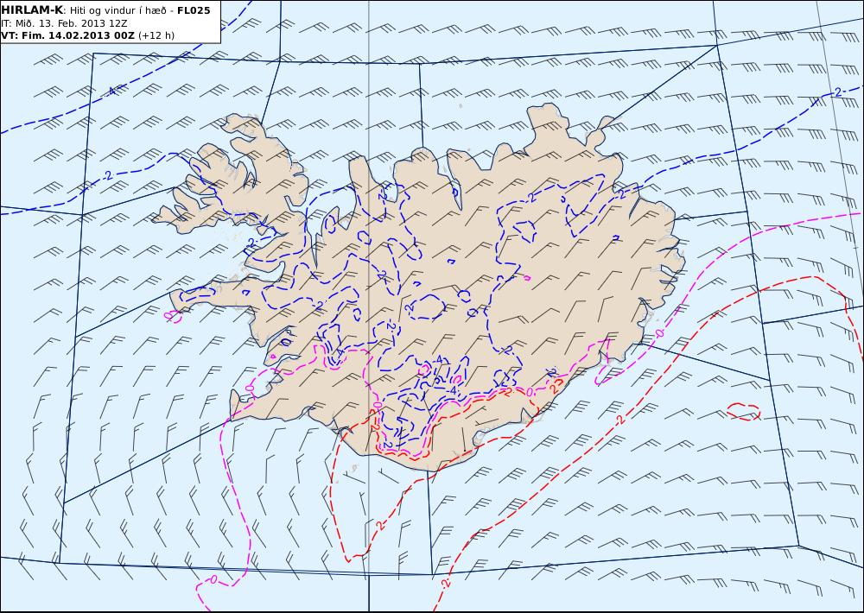Click the 'VT: Fim. 14.02.2013 00Z' valid time

[x=67, y=35]
